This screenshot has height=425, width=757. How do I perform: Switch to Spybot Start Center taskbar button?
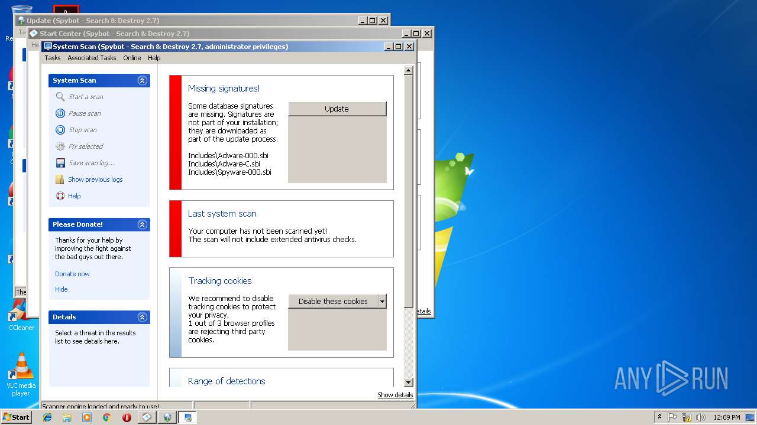(x=147, y=417)
